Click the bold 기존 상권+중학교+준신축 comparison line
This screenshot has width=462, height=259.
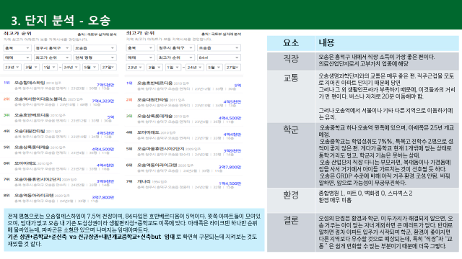[x=91, y=237]
